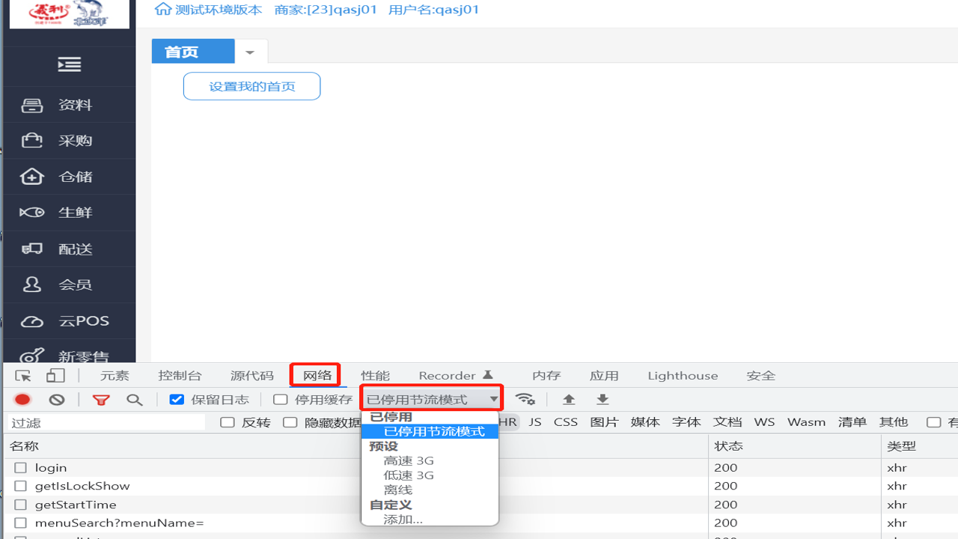Collapse the sidebar menu hamburger icon

click(x=70, y=65)
